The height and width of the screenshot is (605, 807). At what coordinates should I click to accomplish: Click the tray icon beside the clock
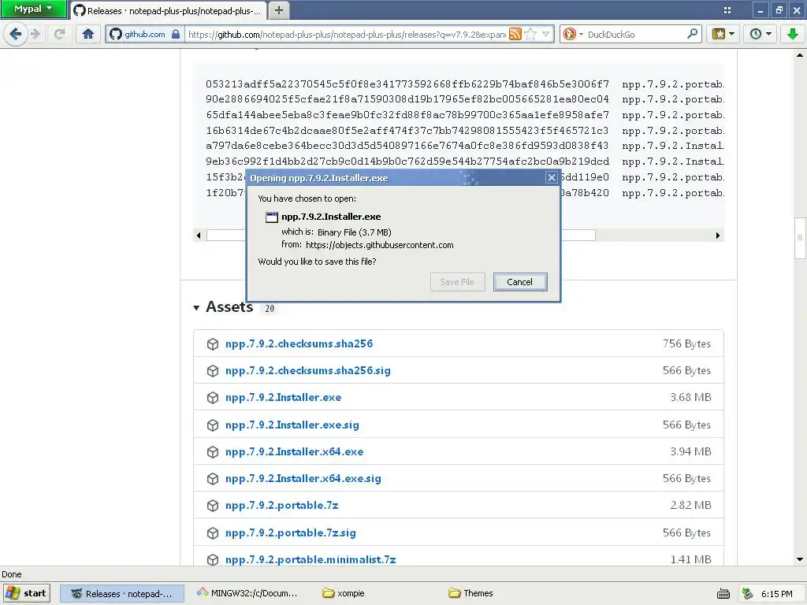(x=747, y=594)
